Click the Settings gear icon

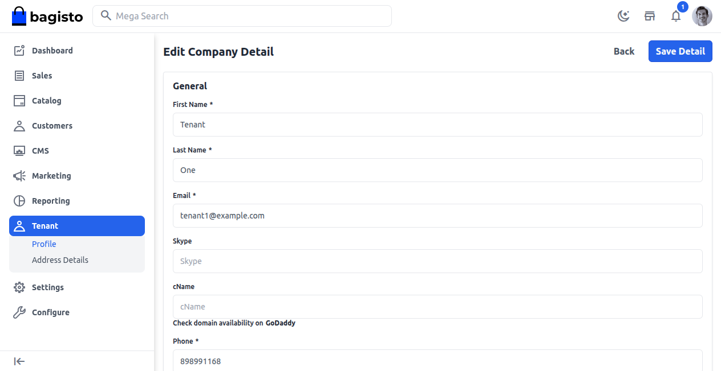click(x=19, y=287)
